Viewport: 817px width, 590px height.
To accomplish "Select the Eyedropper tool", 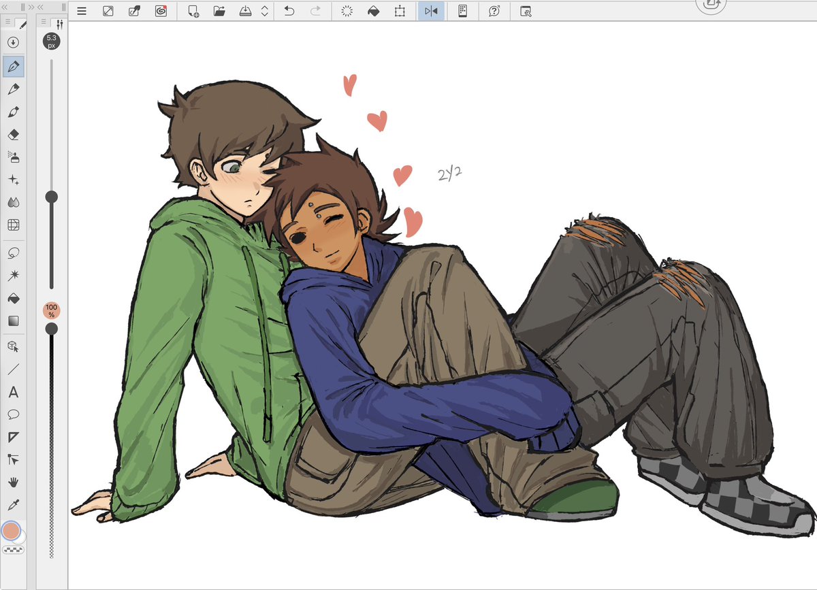I will coord(13,504).
